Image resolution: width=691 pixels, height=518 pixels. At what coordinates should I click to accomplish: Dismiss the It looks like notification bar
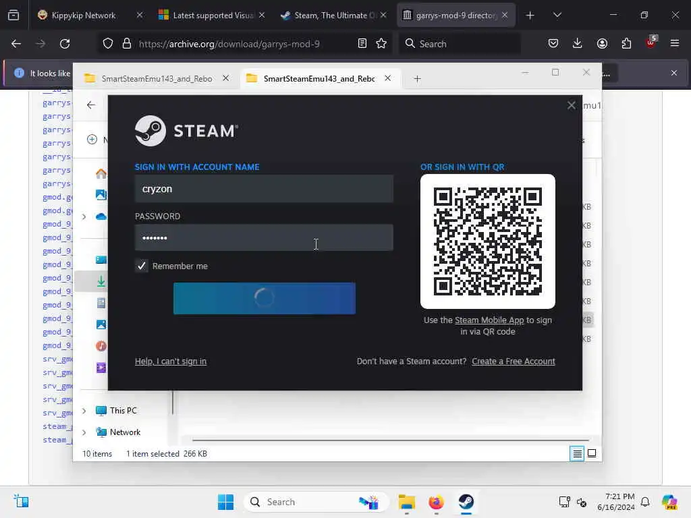pos(674,73)
